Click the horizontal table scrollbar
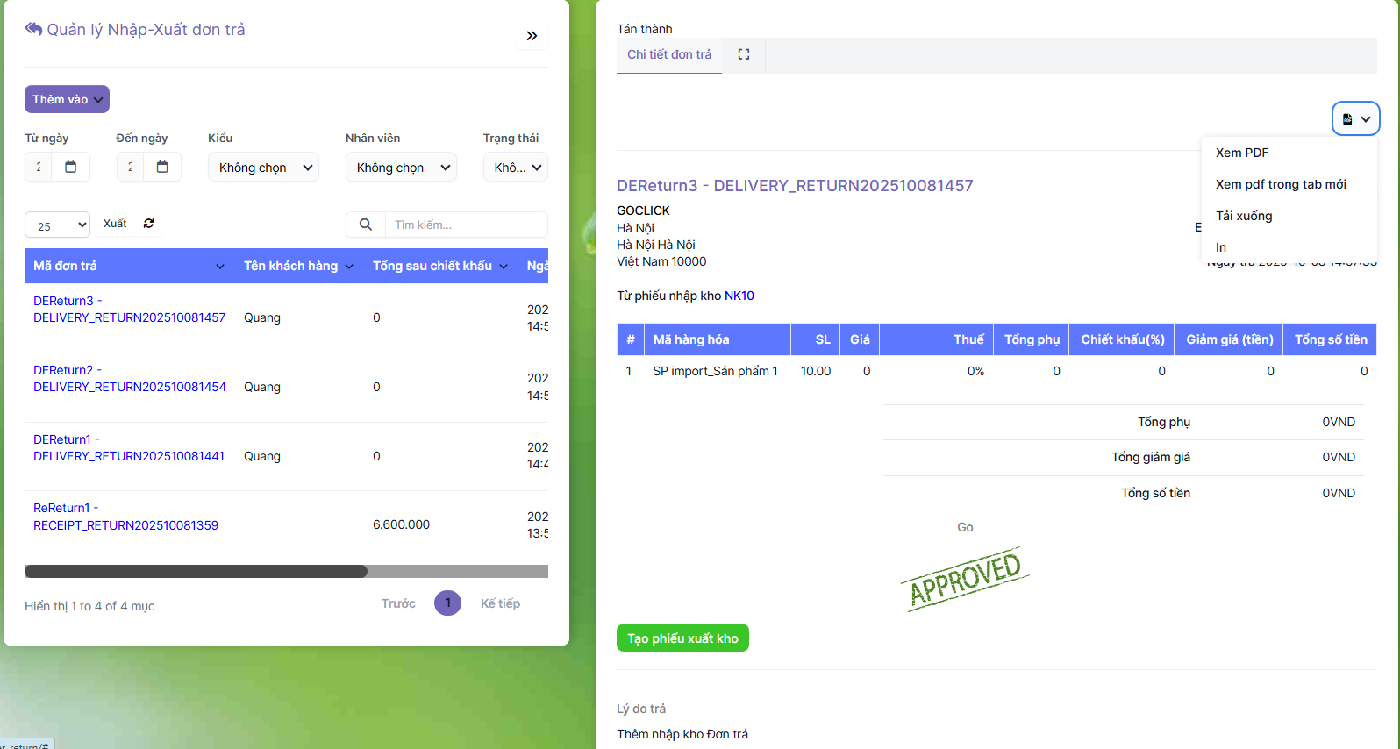The width and height of the screenshot is (1400, 749). click(x=196, y=572)
